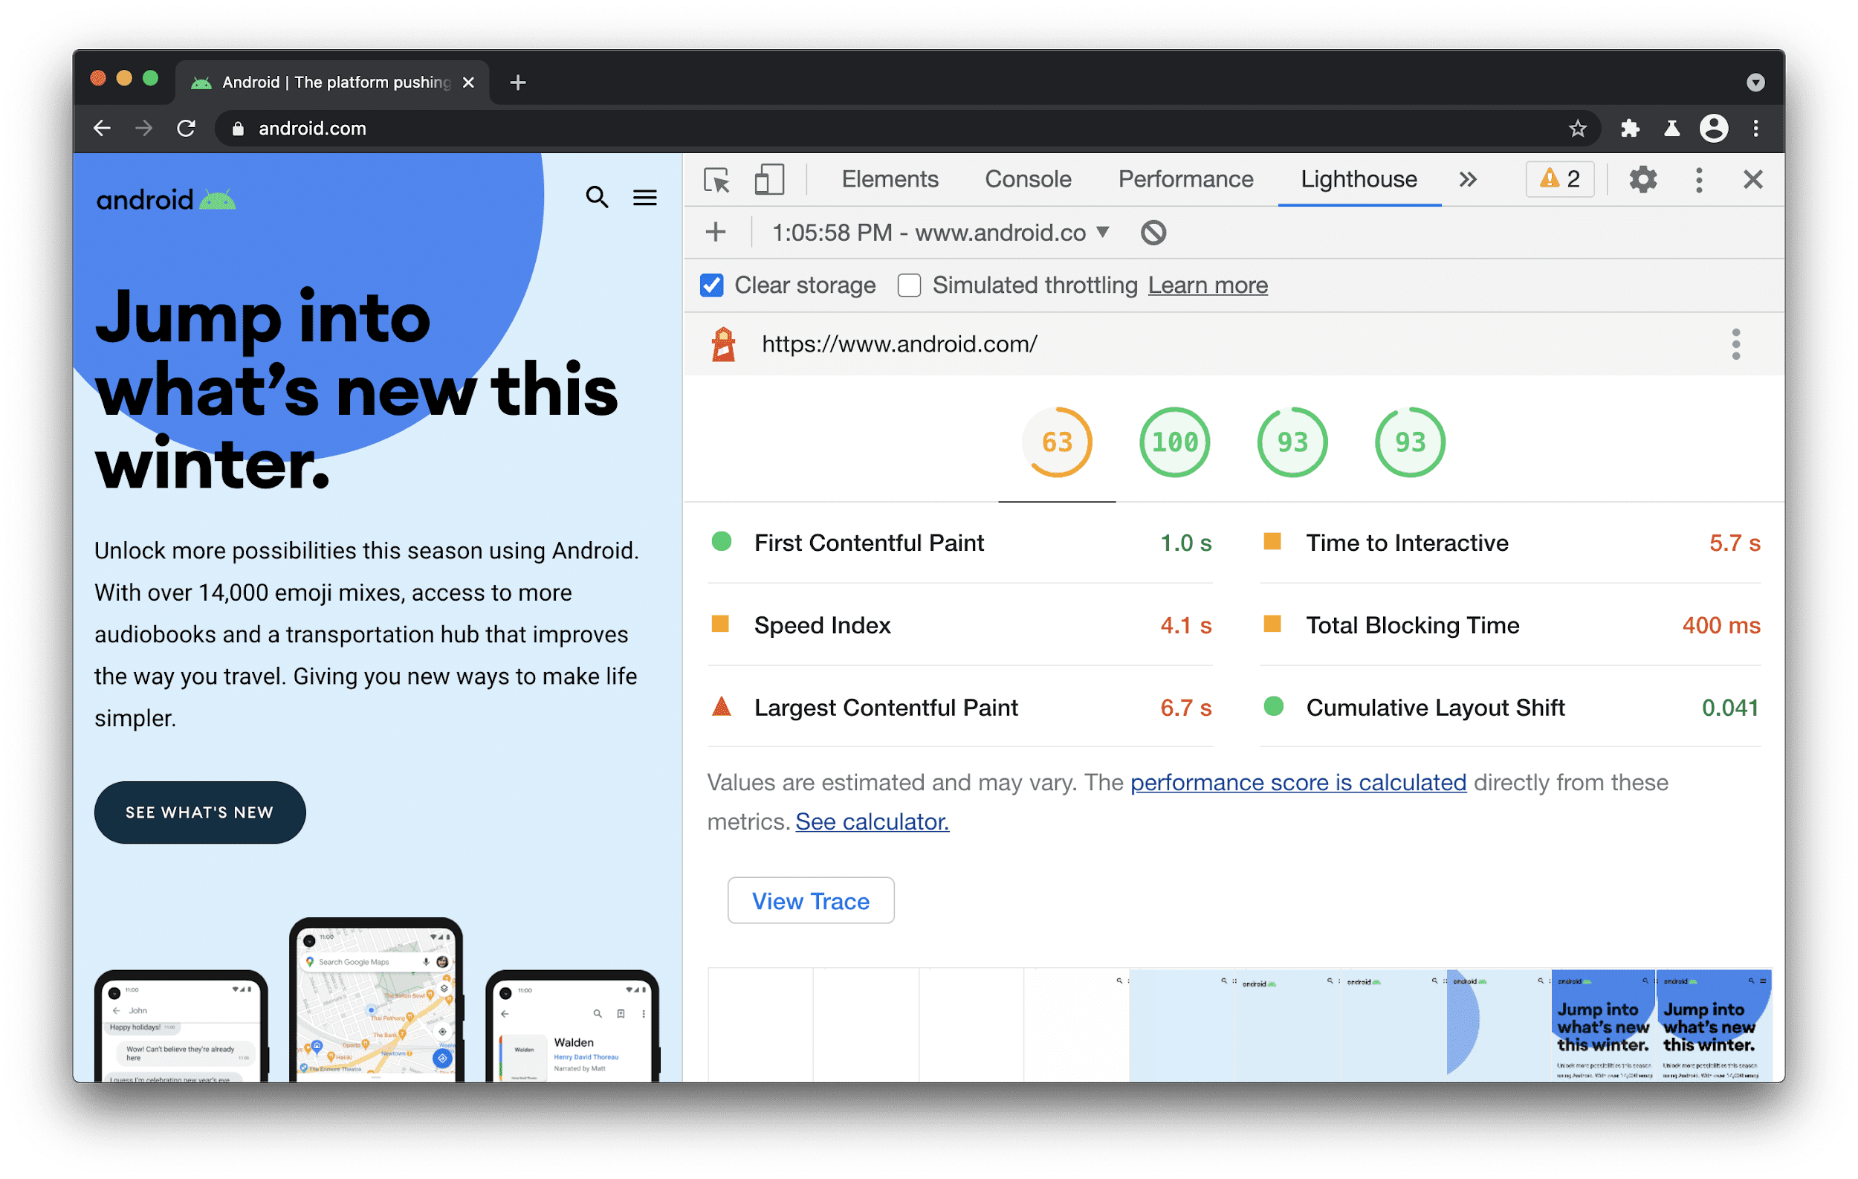This screenshot has width=1858, height=1179.
Task: Toggle the Clear storage checkbox
Action: point(710,286)
